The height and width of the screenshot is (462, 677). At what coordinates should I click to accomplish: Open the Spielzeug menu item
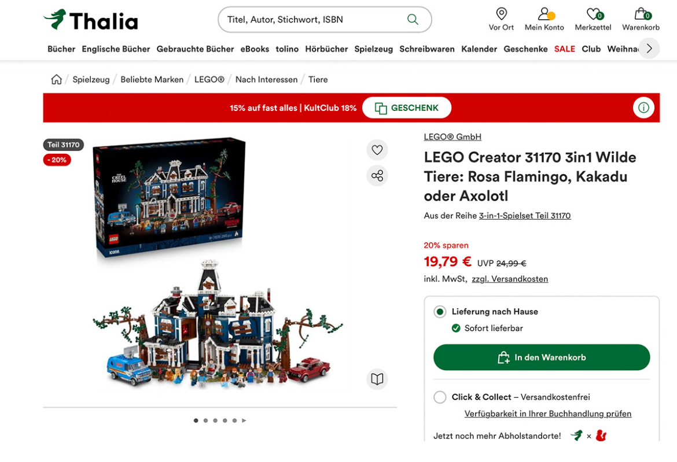(373, 49)
